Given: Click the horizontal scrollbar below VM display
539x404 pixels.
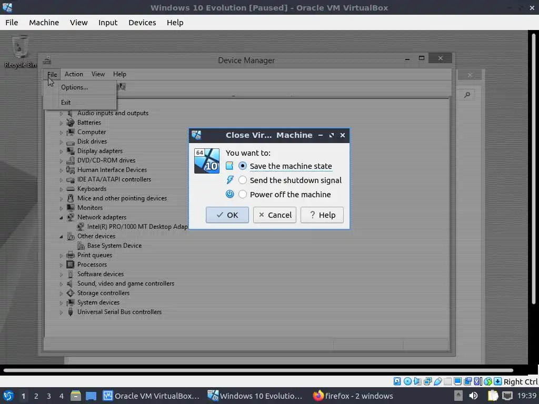Looking at the screenshot, I should (x=258, y=370).
